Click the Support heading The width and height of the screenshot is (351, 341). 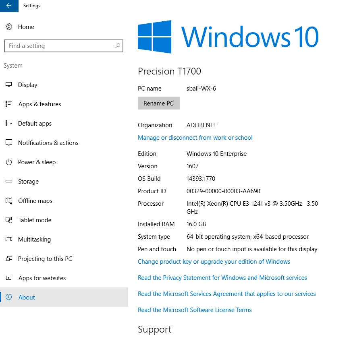click(154, 329)
